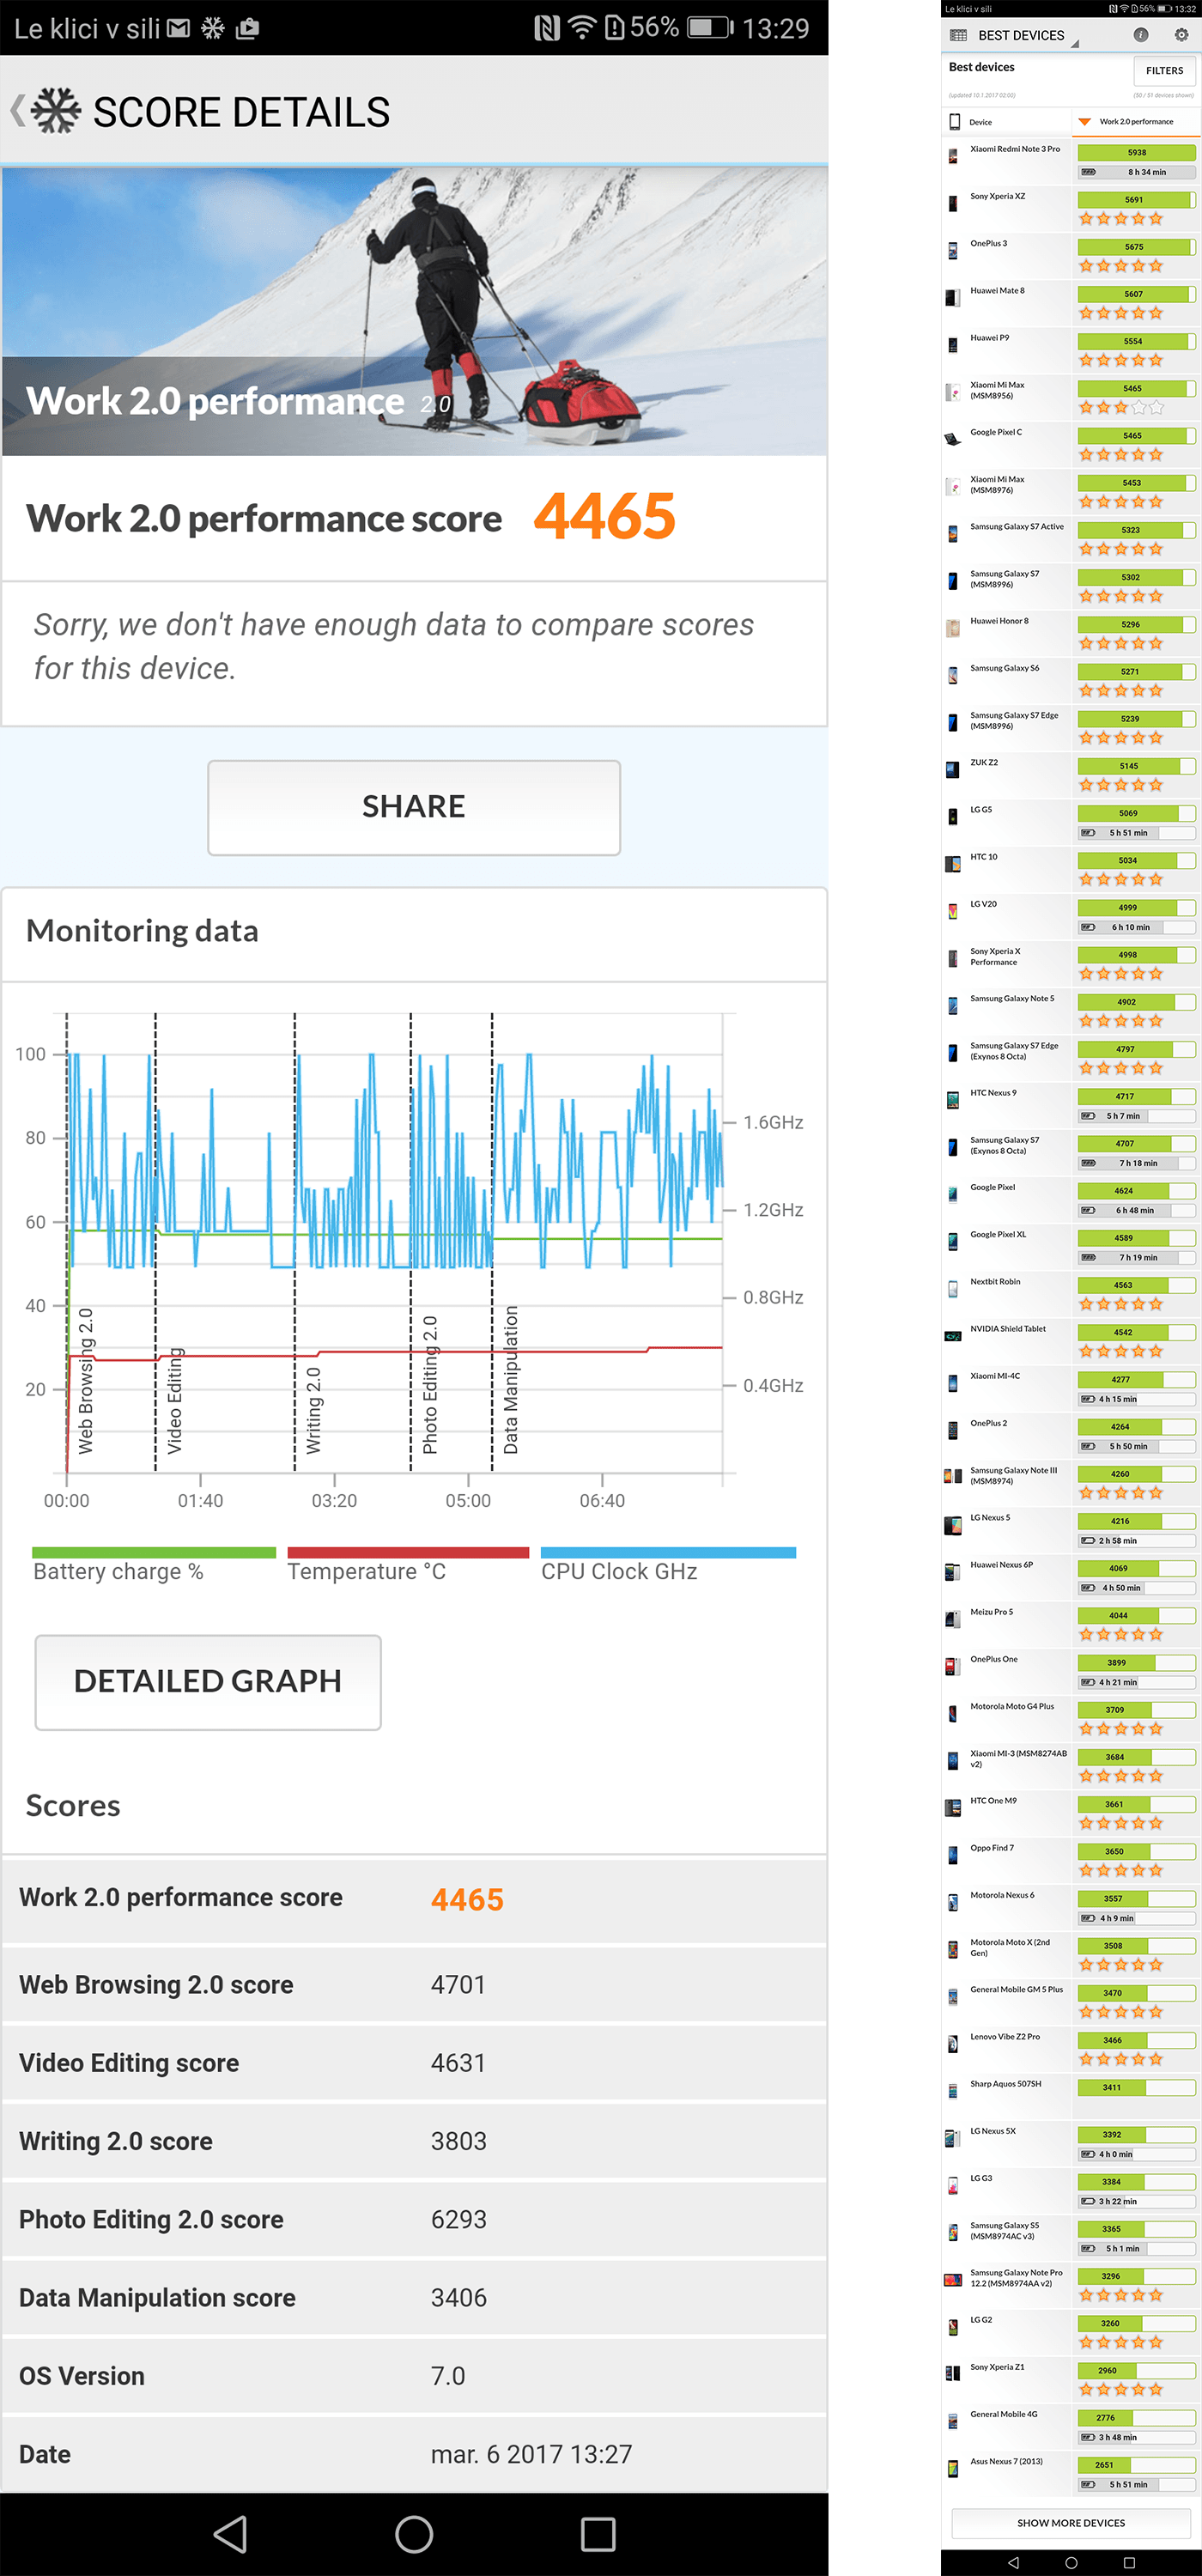Tap the Android home button in Score Details
This screenshot has width=1202, height=2576.
[414, 2533]
